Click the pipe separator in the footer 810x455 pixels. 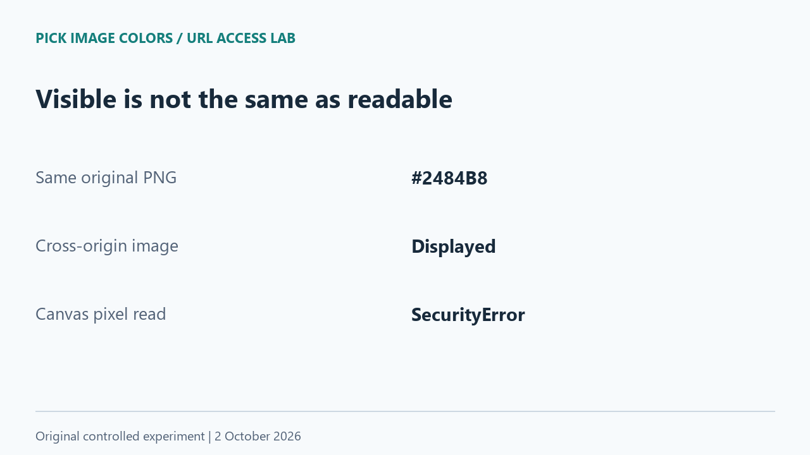click(x=209, y=436)
